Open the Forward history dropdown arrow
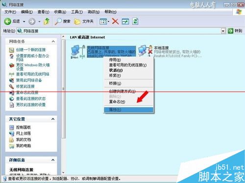Viewport: 245px width, 183px height. 39,21
